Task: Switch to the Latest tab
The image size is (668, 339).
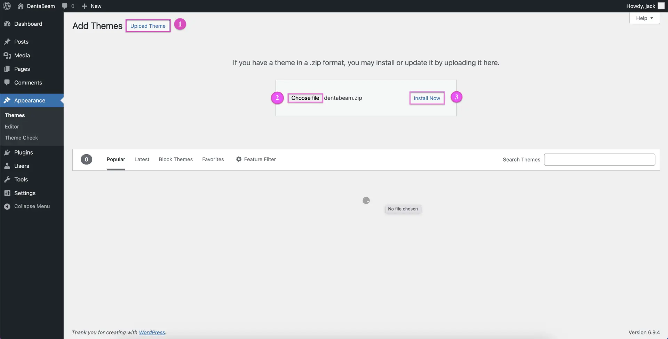Action: point(142,159)
